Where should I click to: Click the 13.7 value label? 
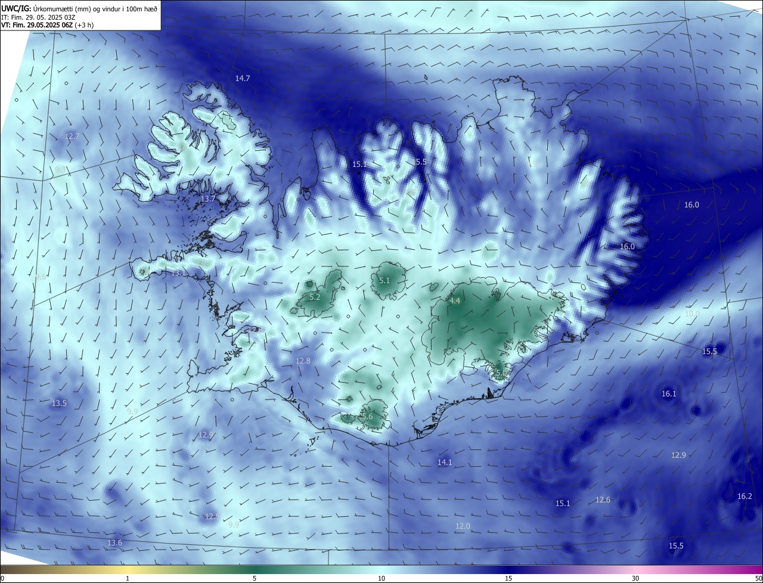click(x=207, y=199)
